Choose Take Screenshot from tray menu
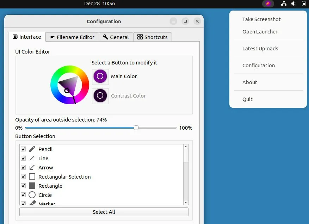 [261, 19]
